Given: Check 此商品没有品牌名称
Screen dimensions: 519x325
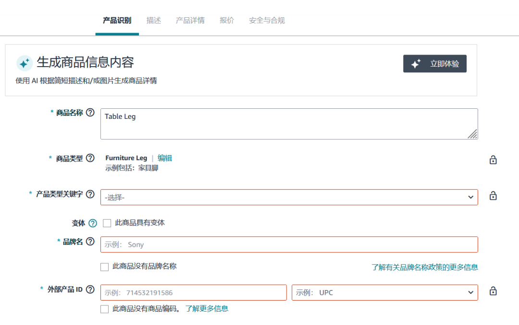Looking at the screenshot, I should [x=104, y=267].
